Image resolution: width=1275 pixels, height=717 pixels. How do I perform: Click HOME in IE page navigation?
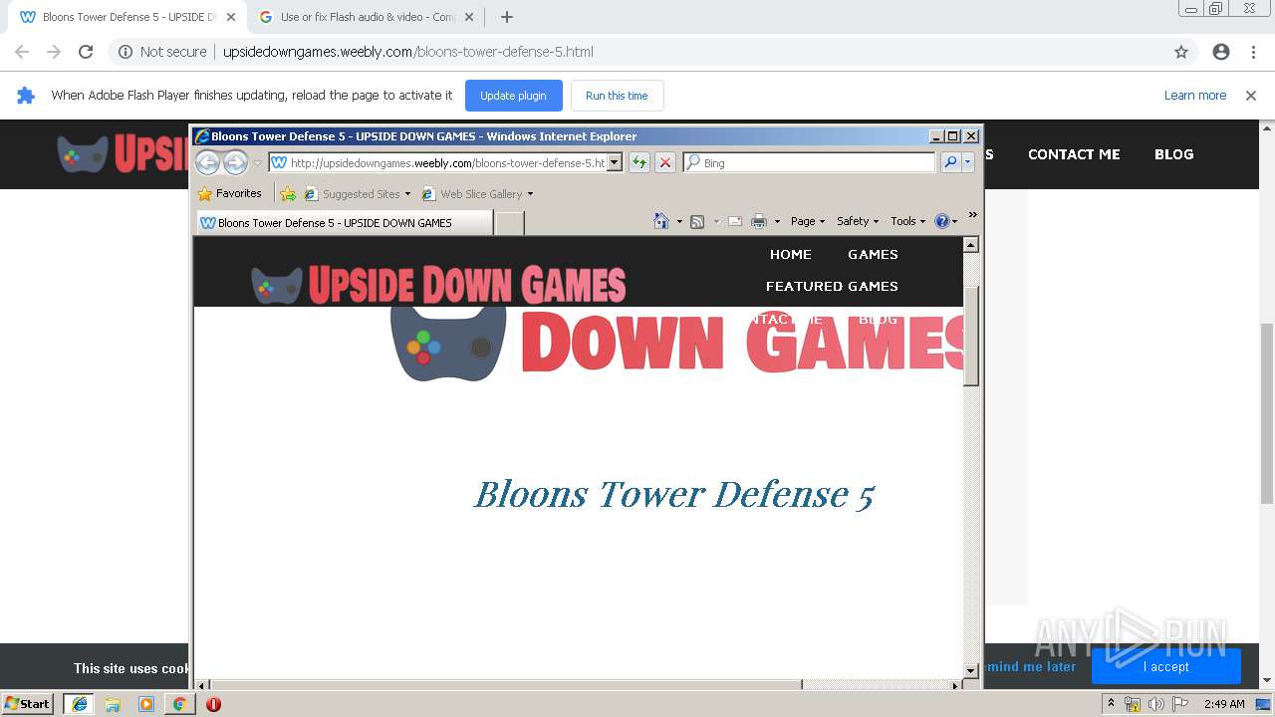(791, 254)
